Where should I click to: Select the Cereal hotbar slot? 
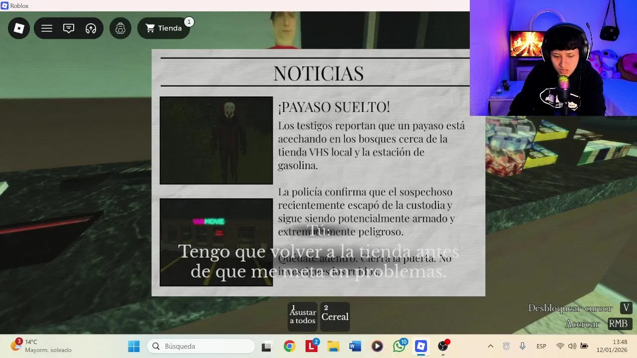[335, 316]
